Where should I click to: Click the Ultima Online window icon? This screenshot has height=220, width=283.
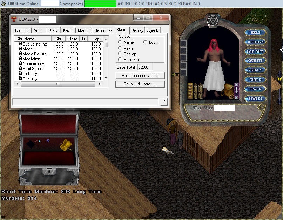(4, 4)
